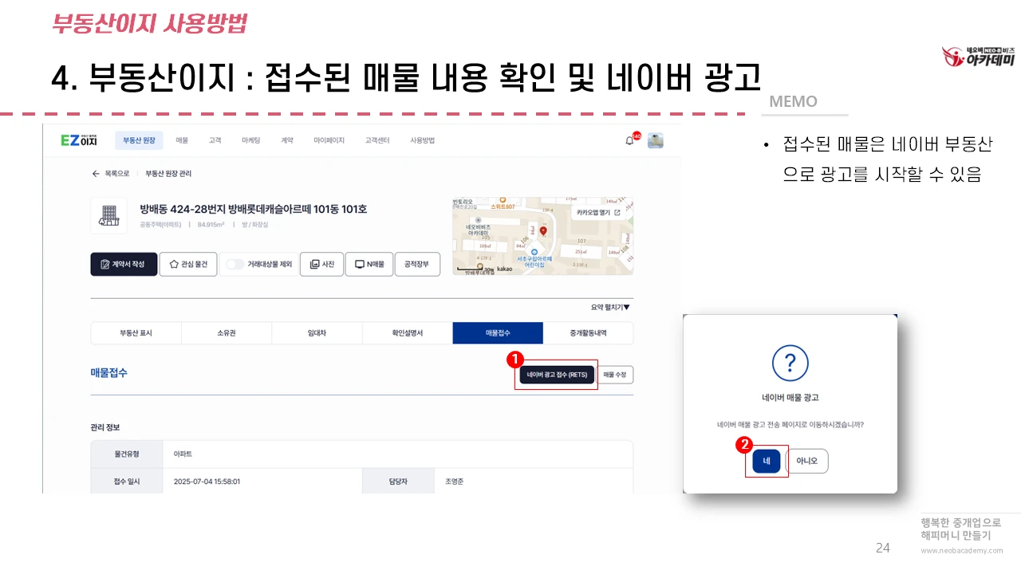Click the EZ이지 logo
The width and height of the screenshot is (1021, 574).
[79, 140]
